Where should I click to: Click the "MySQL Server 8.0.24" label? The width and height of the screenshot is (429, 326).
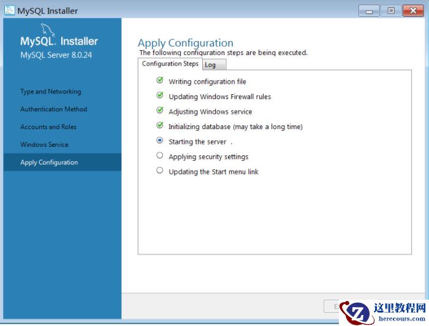point(56,55)
